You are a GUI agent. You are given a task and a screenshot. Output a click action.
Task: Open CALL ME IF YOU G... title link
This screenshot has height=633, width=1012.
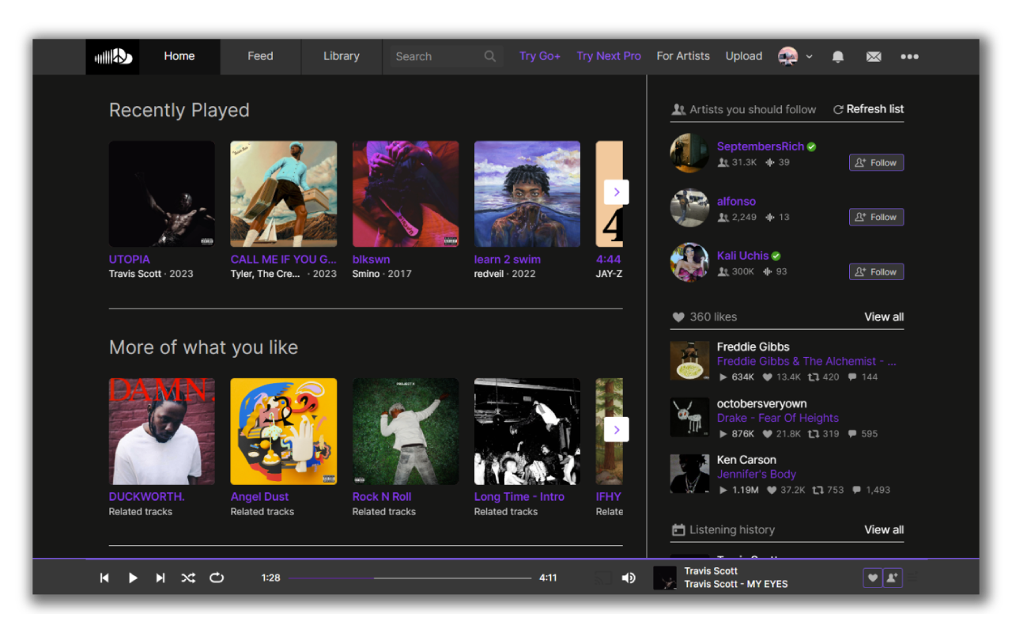[x=283, y=259]
